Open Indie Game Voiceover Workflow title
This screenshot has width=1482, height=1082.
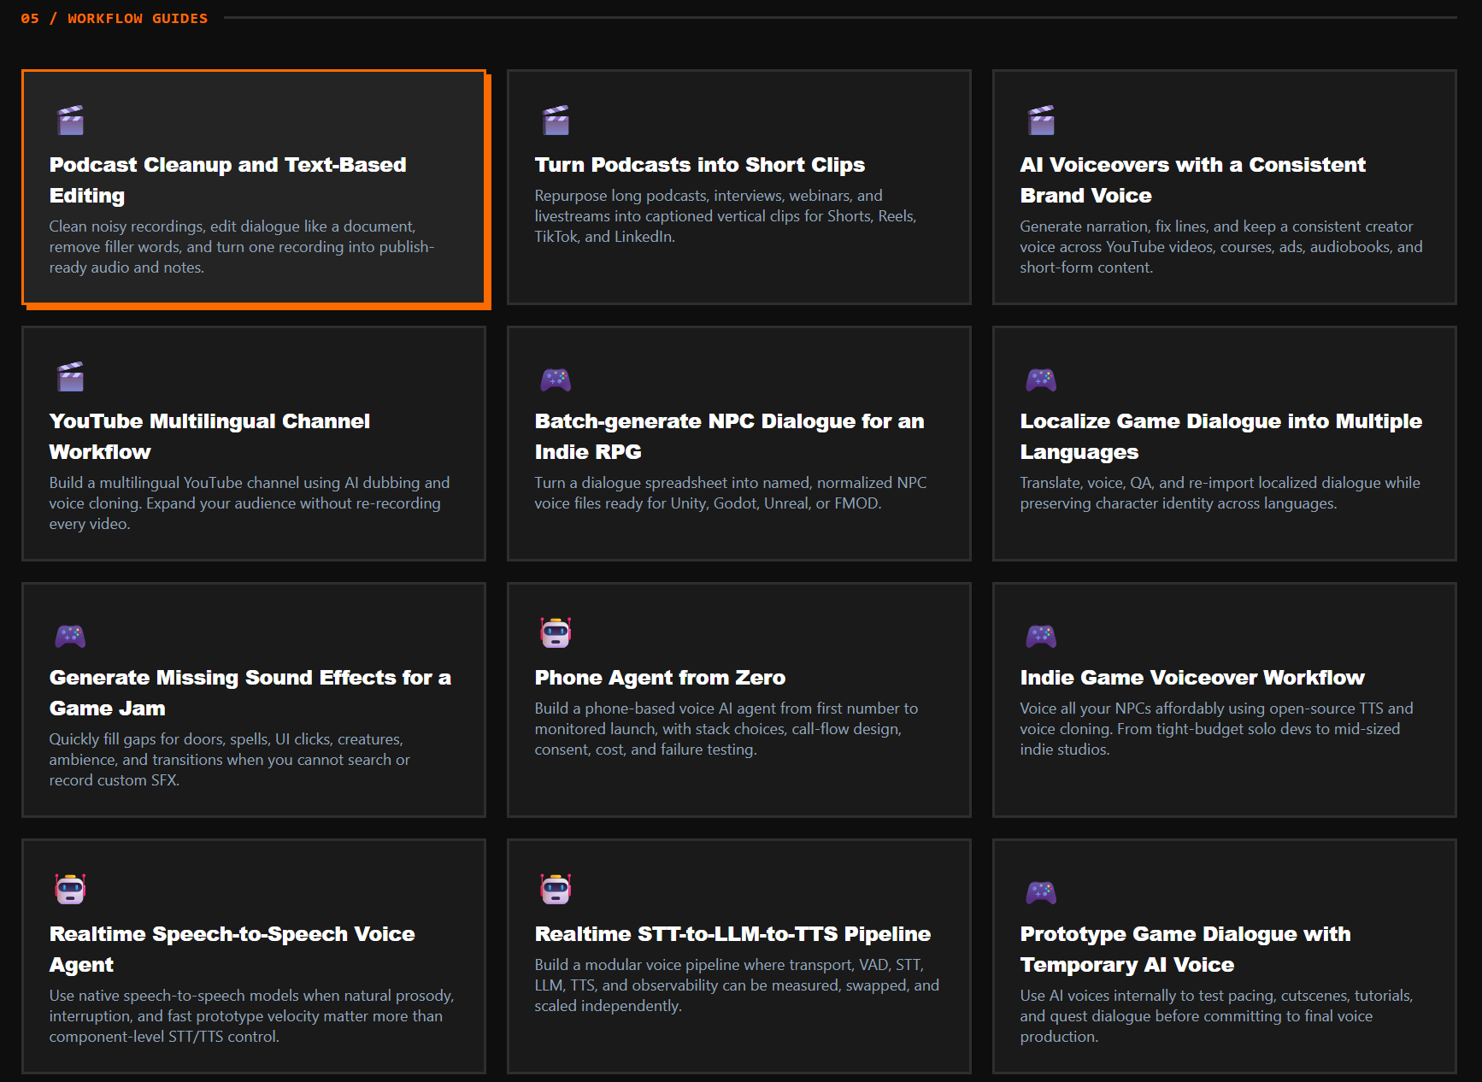pos(1192,678)
